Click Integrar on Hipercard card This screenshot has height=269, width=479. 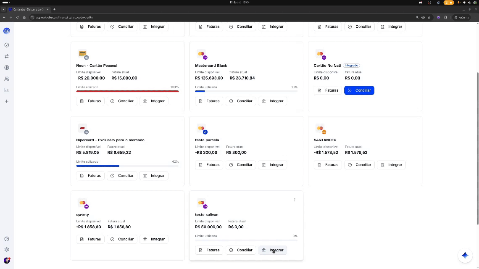coord(154,176)
